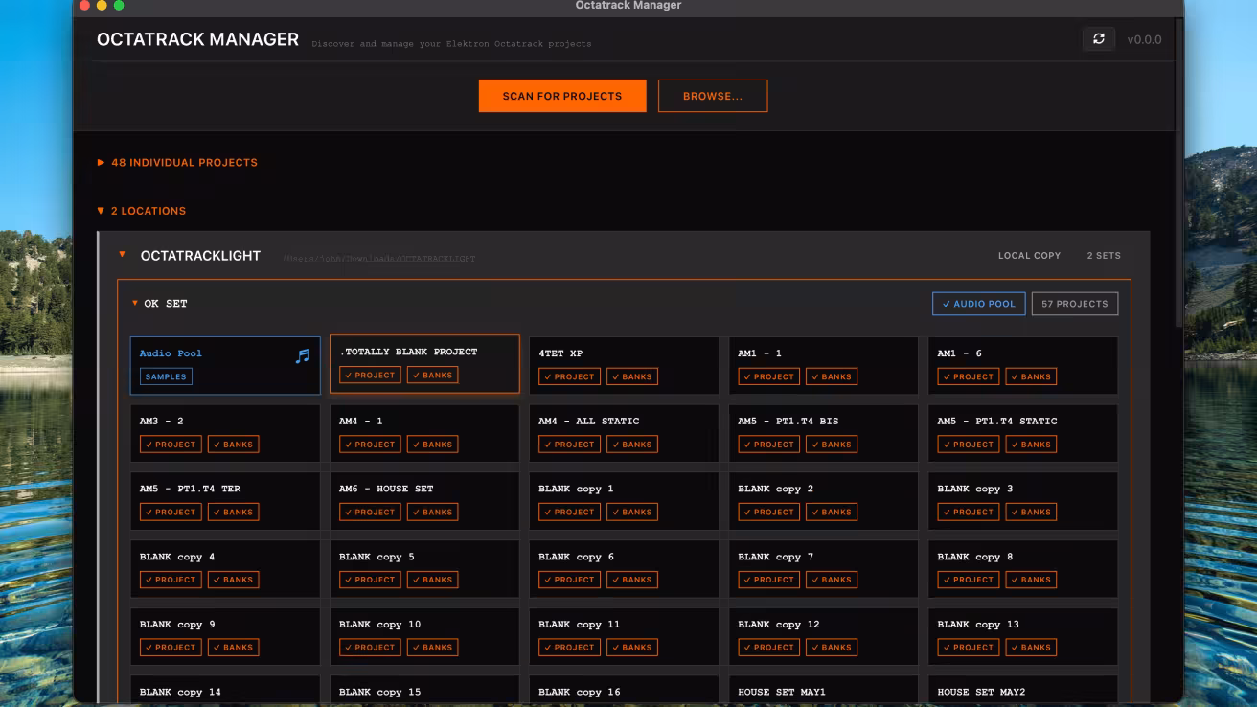
Task: Select the Samples tag in Audio Pool
Action: pos(166,376)
